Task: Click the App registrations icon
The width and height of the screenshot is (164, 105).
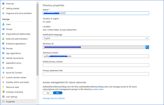Action: (x=3, y=53)
